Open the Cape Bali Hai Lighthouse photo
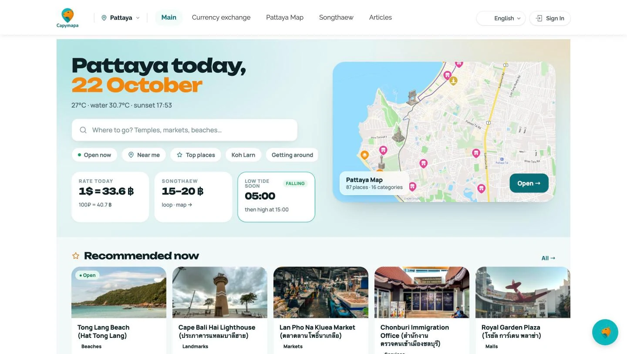Image resolution: width=627 pixels, height=354 pixels. (x=220, y=292)
